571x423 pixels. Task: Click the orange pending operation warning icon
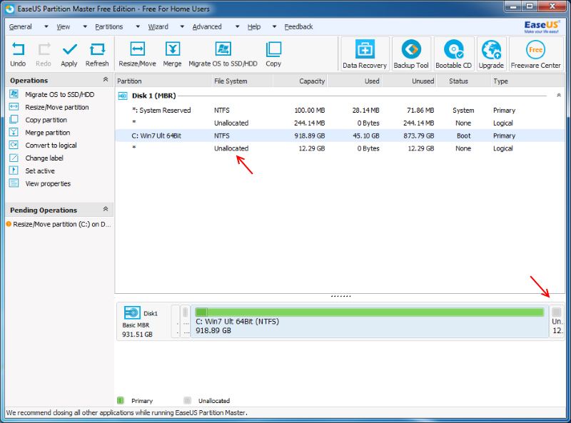coord(9,224)
